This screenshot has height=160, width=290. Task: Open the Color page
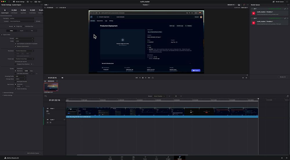[157, 158]
